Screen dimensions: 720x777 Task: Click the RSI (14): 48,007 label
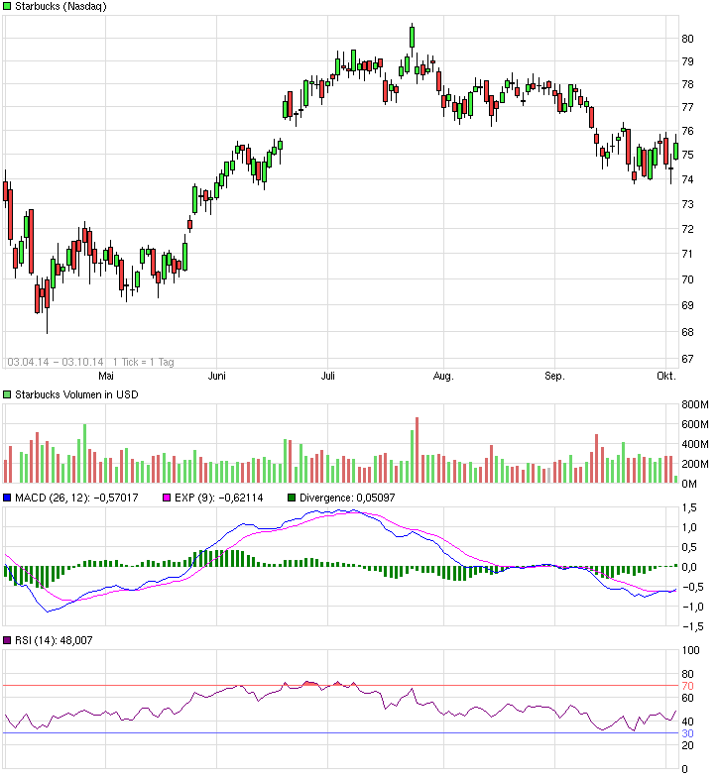pos(54,640)
